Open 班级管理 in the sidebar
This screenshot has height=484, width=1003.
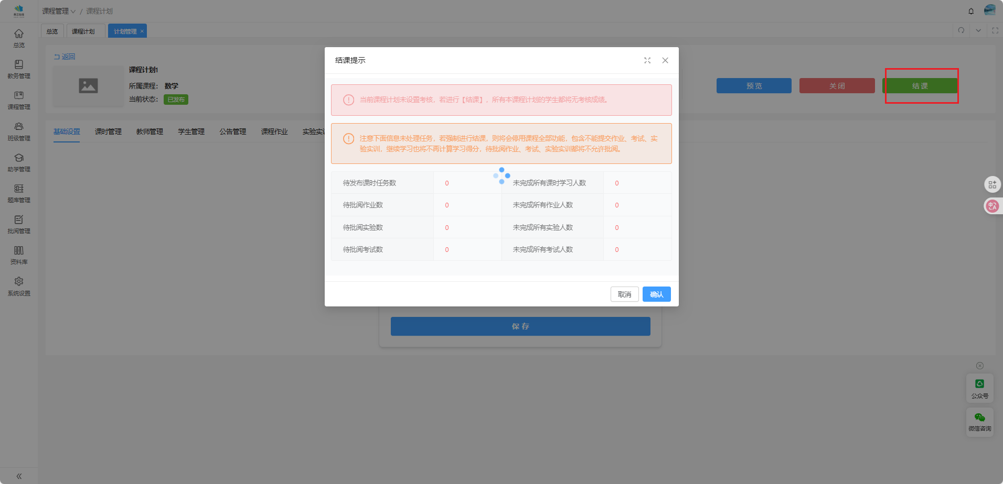click(x=19, y=131)
